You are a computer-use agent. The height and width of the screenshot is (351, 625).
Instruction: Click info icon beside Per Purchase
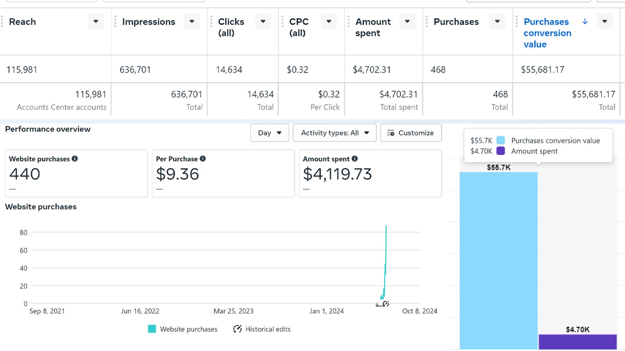(x=203, y=159)
